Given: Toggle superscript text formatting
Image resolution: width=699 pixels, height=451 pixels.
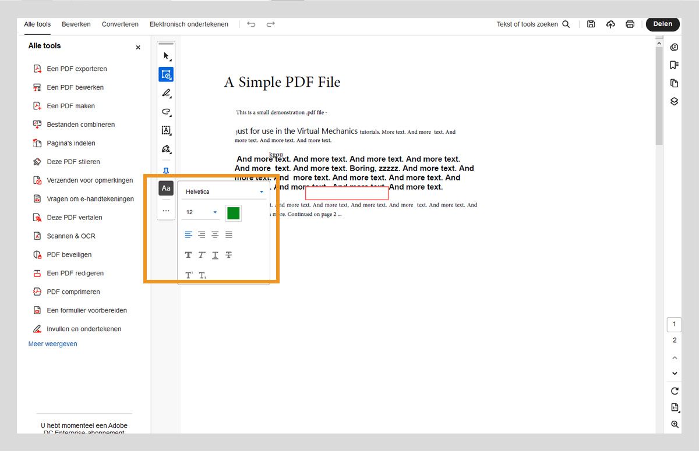Looking at the screenshot, I should tap(189, 275).
